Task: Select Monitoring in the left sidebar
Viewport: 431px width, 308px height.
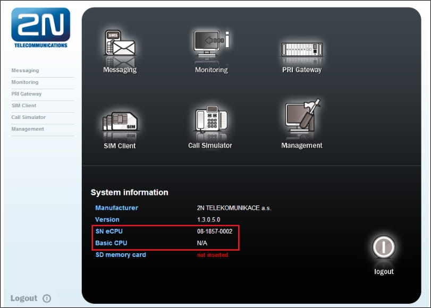Action: [x=25, y=82]
